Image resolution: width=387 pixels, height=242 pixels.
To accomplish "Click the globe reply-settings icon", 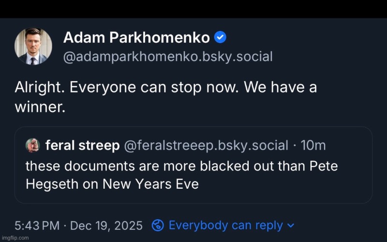I will coord(158,225).
